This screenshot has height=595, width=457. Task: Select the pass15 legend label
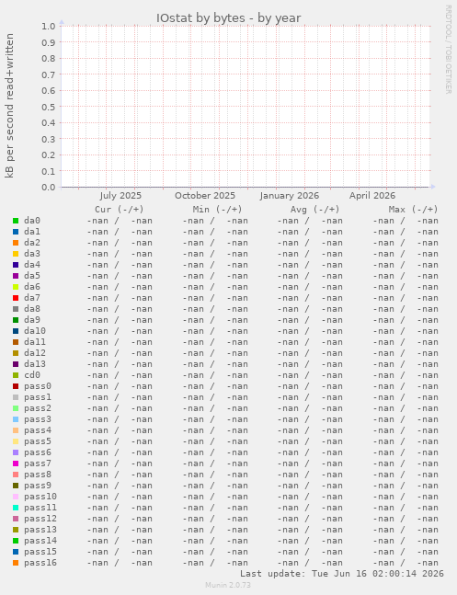(x=40, y=552)
